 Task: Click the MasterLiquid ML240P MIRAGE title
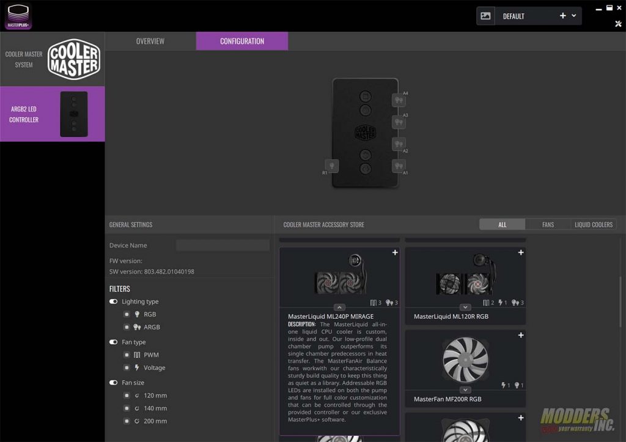pyautogui.click(x=331, y=316)
